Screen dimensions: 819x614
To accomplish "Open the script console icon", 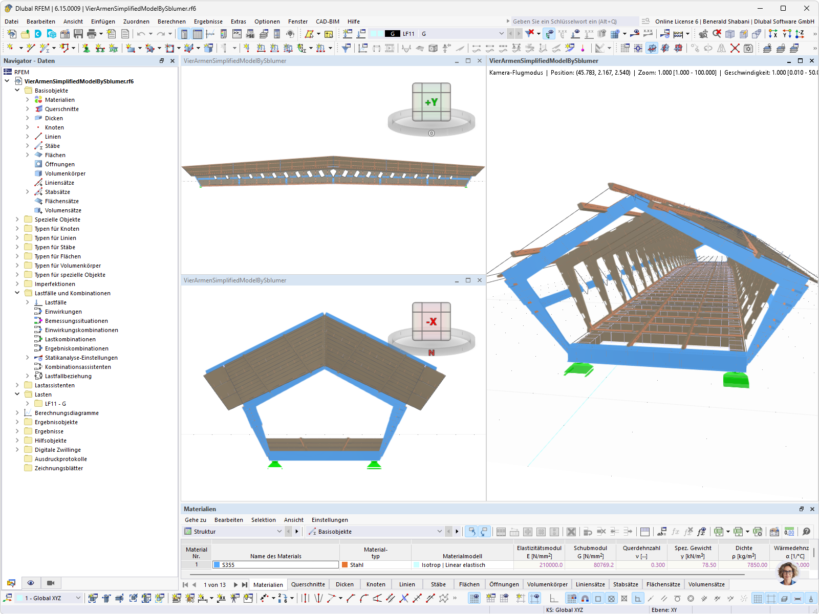I will [237, 34].
